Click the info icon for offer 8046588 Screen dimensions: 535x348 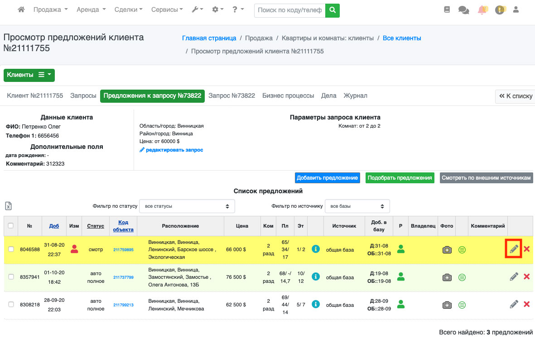pos(316,249)
